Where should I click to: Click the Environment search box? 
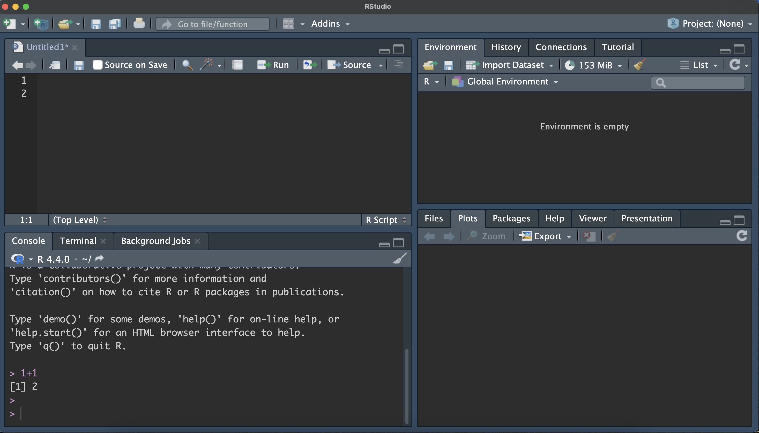[698, 82]
